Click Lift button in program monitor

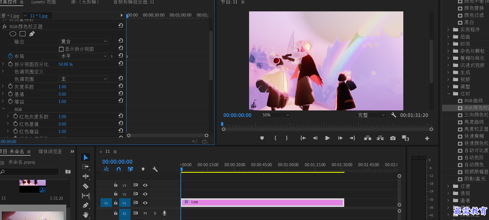(368, 138)
